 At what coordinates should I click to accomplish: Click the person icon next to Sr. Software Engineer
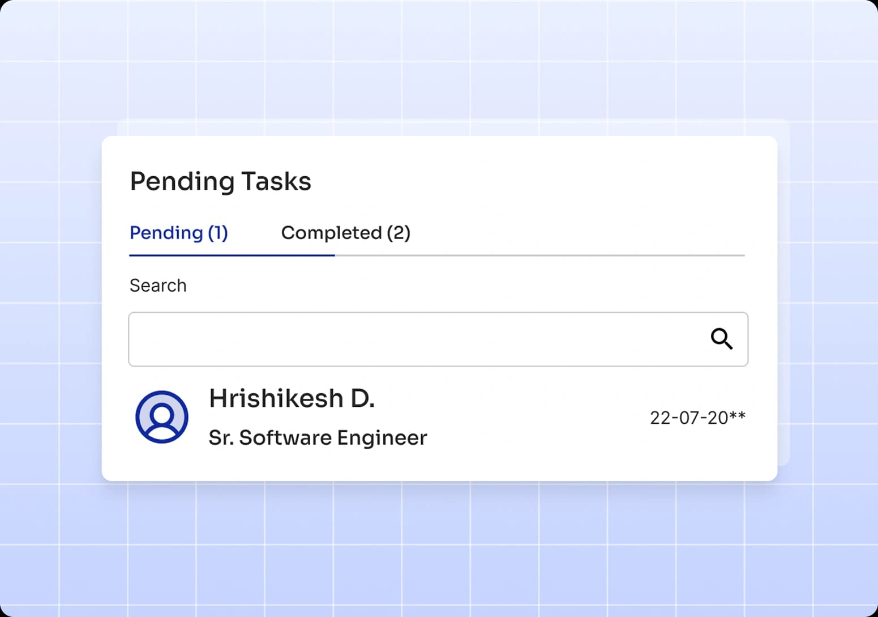pyautogui.click(x=162, y=417)
